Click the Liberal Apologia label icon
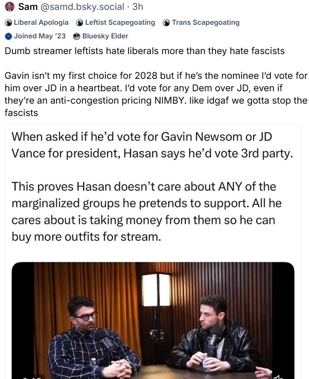The height and width of the screenshot is (379, 309). point(8,23)
